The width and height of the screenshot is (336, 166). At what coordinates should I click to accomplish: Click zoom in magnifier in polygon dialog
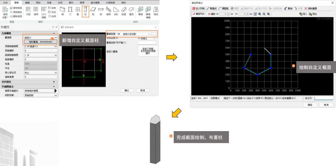(x=260, y=14)
